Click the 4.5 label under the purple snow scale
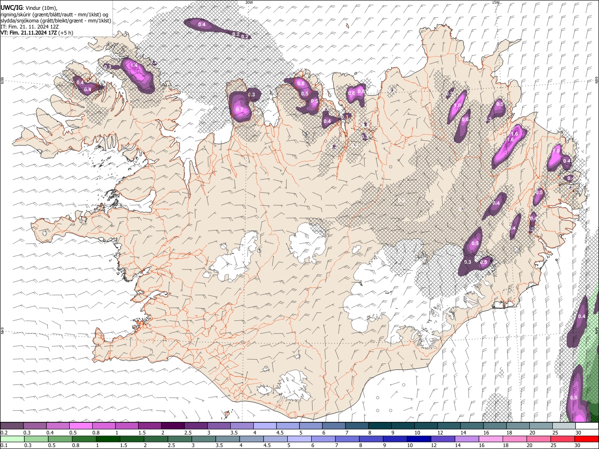 coord(280,433)
